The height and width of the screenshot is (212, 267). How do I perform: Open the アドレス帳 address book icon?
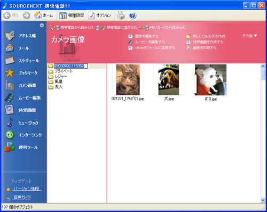point(10,36)
